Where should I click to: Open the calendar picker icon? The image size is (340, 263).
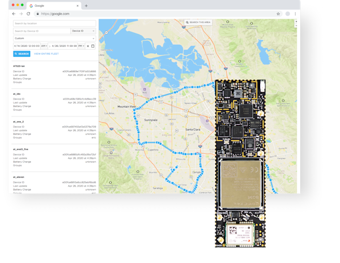pos(93,46)
